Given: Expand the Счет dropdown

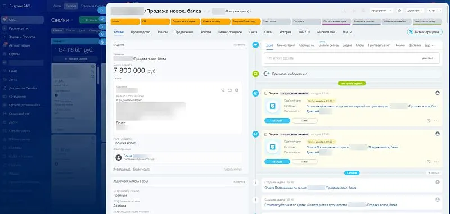Looking at the screenshot, I should pos(435,11).
